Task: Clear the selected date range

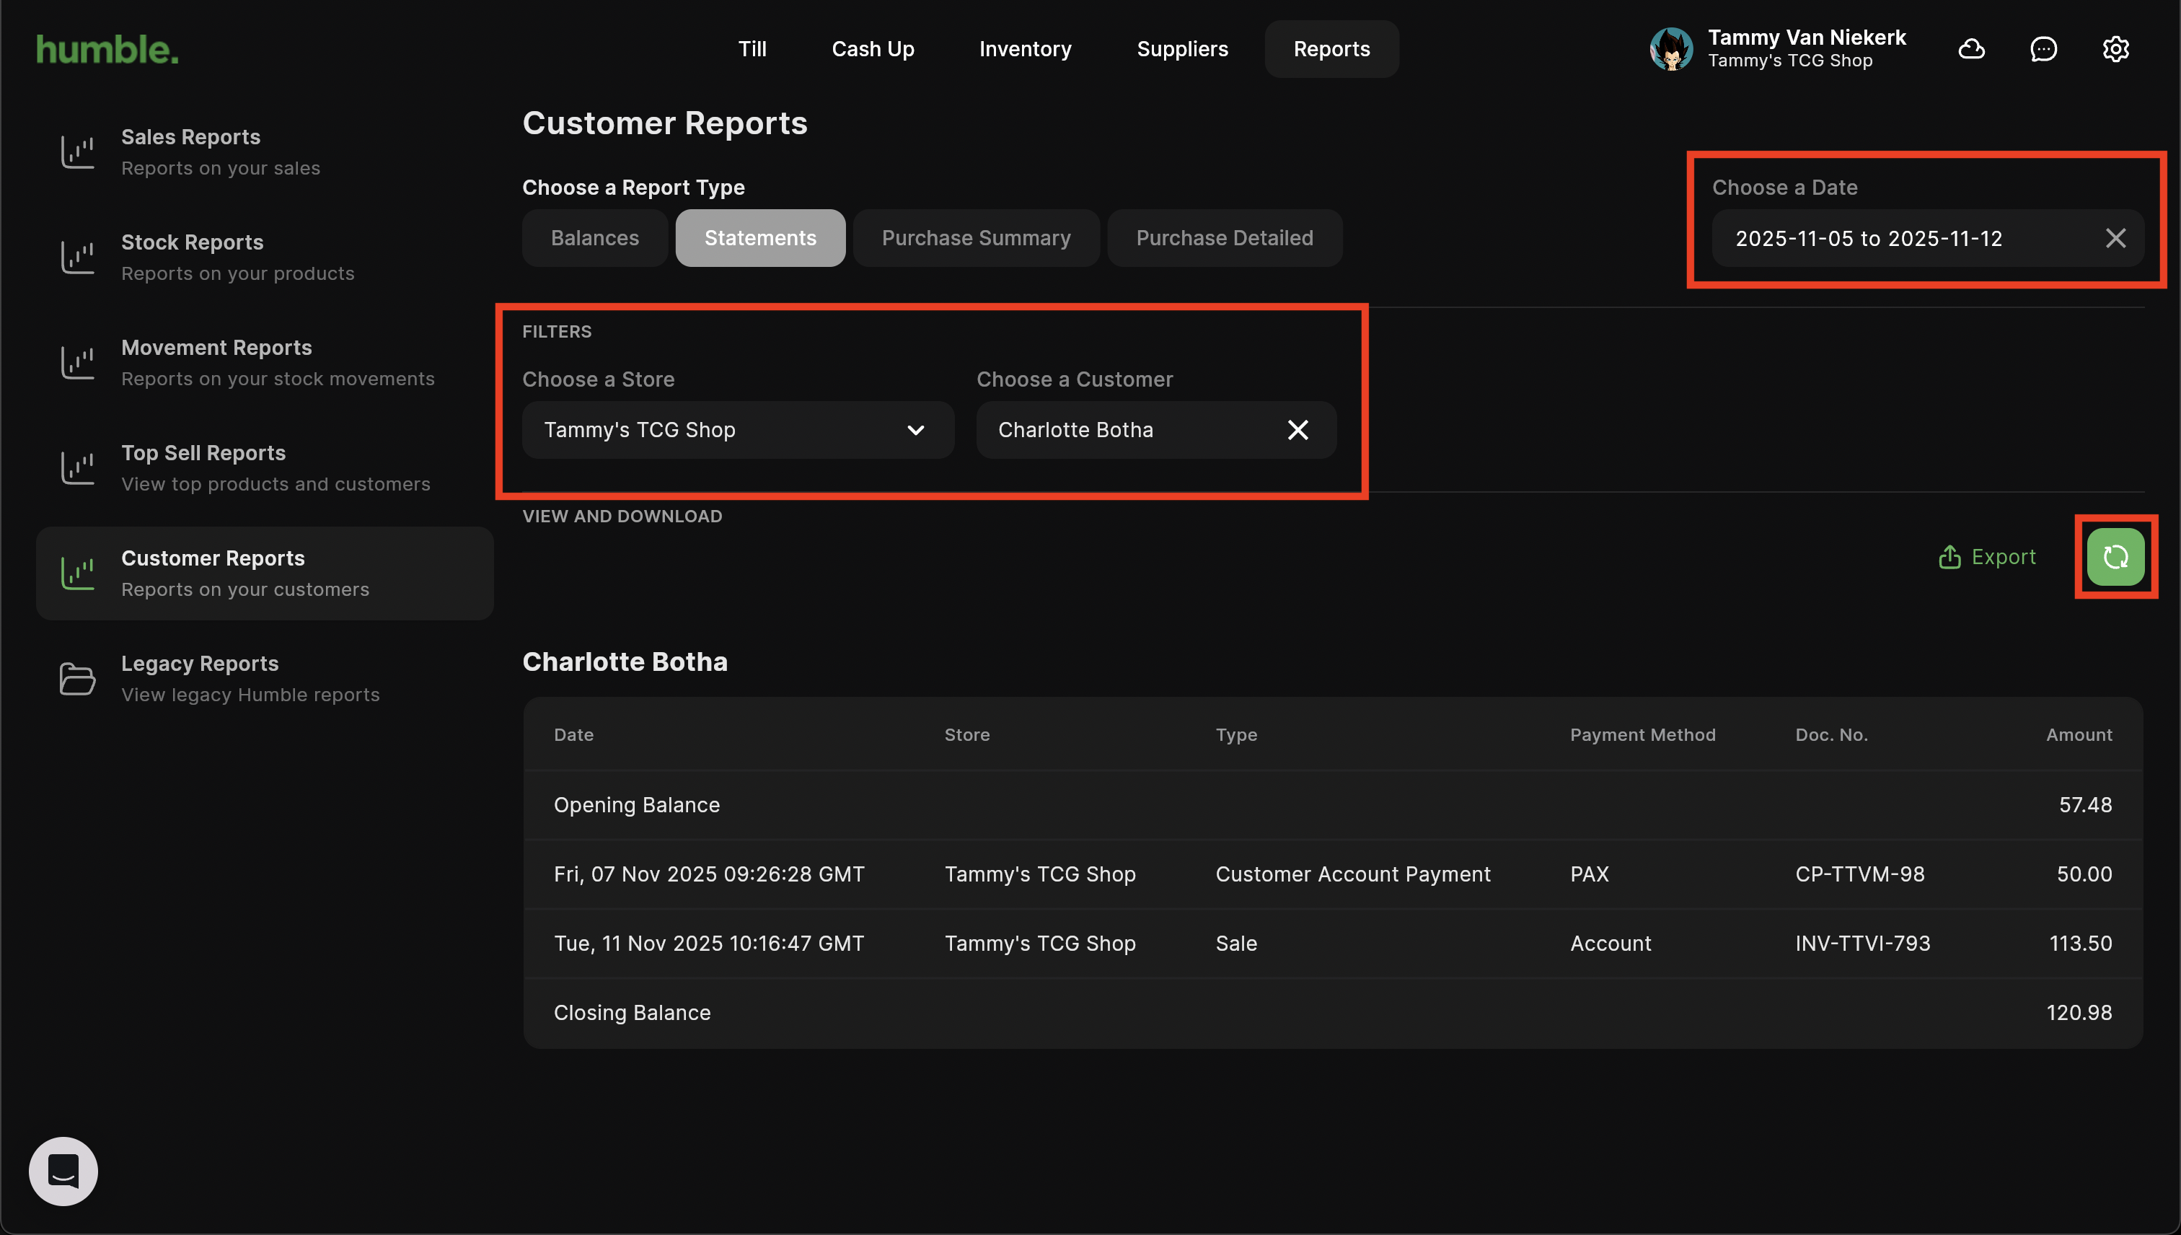Action: [2115, 238]
